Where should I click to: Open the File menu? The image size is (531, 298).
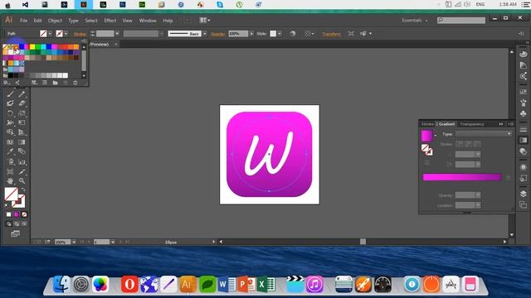23,21
